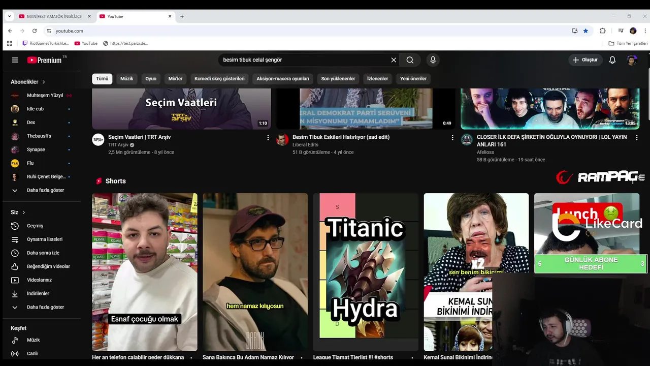Open YouTube account avatar menu
The height and width of the screenshot is (366, 650).
click(x=632, y=60)
